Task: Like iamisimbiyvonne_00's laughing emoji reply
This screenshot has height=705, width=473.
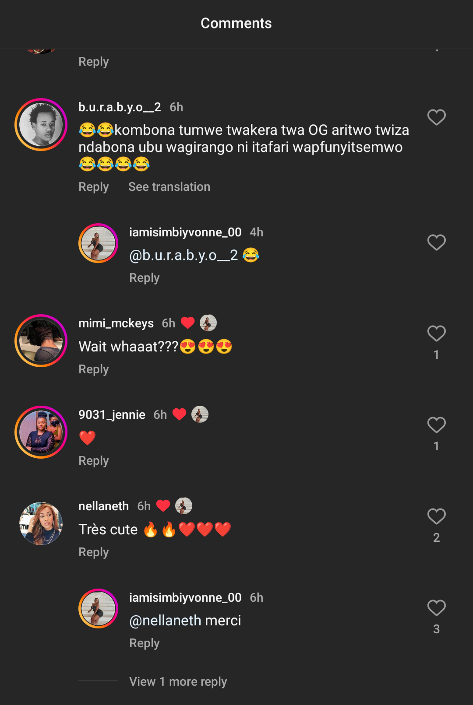Action: click(436, 242)
